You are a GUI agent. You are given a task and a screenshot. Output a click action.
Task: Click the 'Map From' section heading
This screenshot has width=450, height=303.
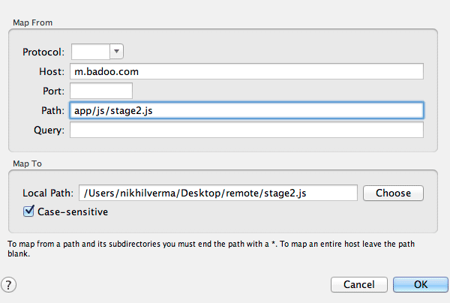pos(31,22)
